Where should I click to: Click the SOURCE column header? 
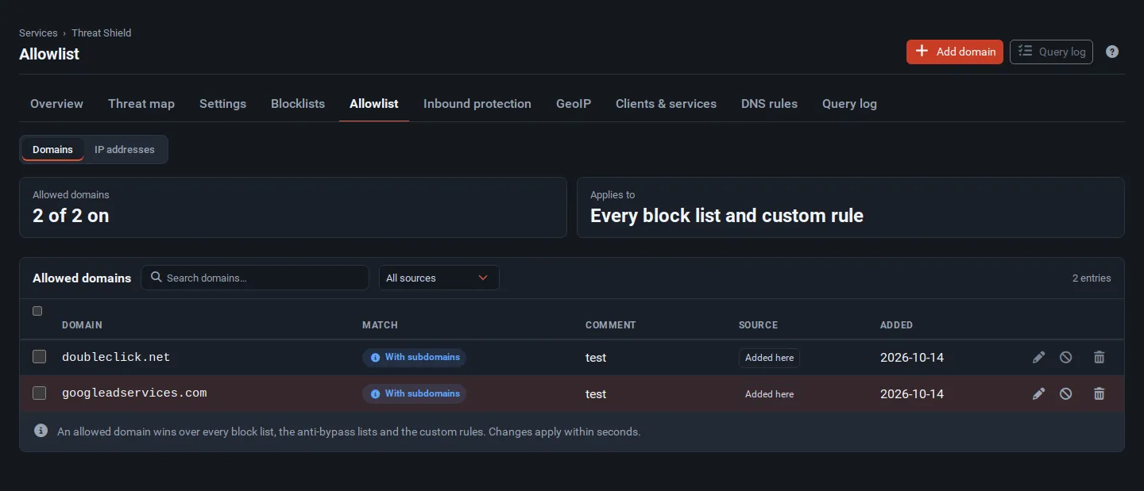pyautogui.click(x=758, y=325)
